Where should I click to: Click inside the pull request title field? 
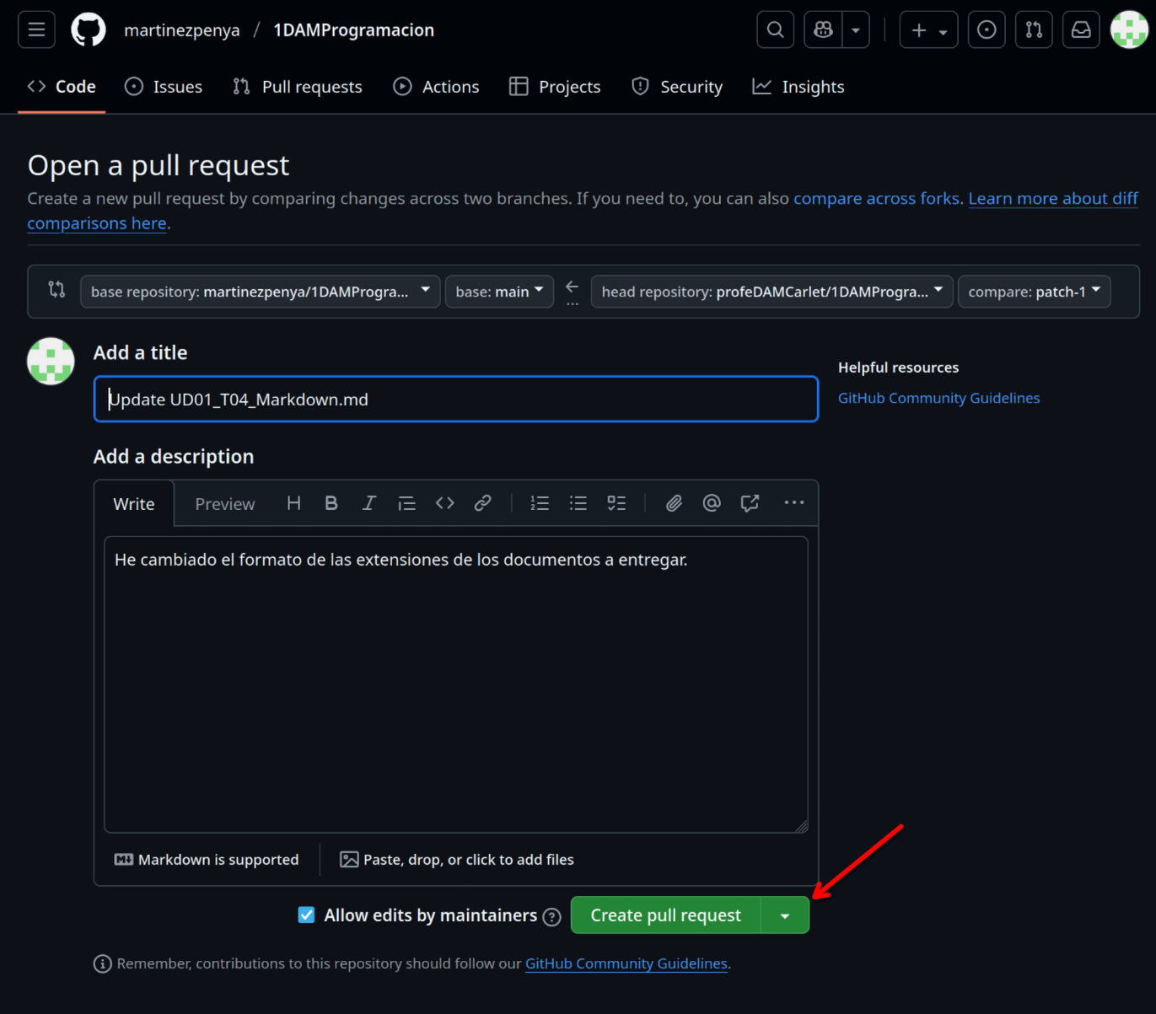(x=455, y=399)
